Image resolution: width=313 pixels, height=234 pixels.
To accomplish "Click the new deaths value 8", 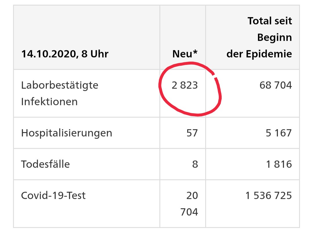I will tap(195, 164).
